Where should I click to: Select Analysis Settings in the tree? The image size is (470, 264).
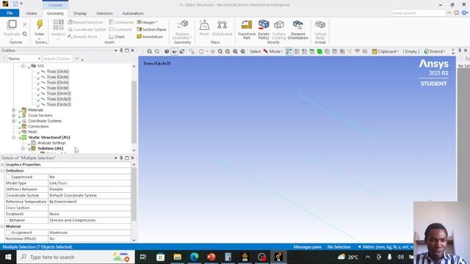coord(51,143)
